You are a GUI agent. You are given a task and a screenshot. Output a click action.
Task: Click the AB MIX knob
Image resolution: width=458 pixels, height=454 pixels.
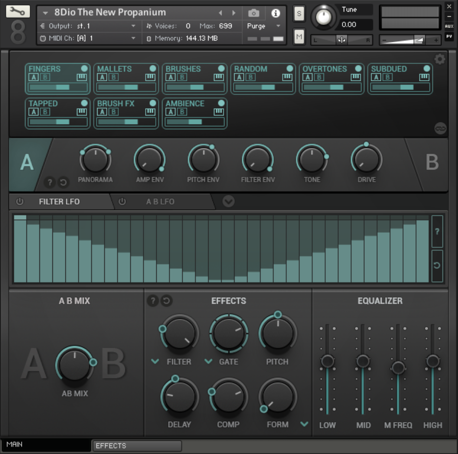74,364
